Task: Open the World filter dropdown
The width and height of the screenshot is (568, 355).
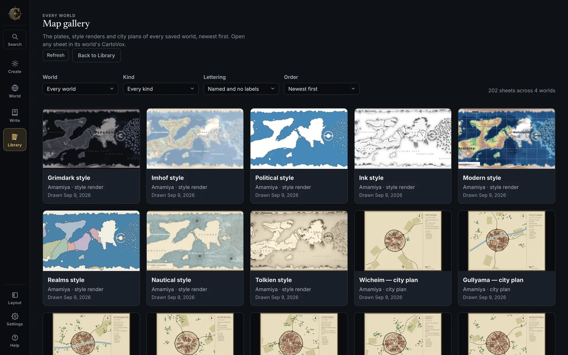Action: click(80, 89)
